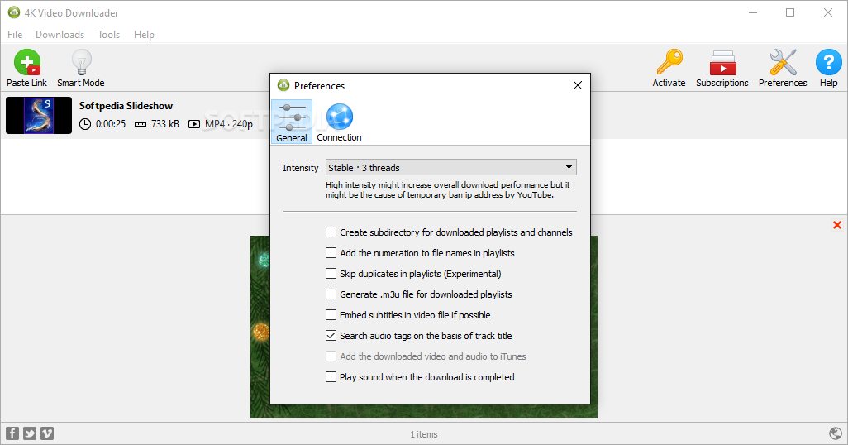Minimize the 4K Video Downloader window
848x445 pixels.
[753, 12]
